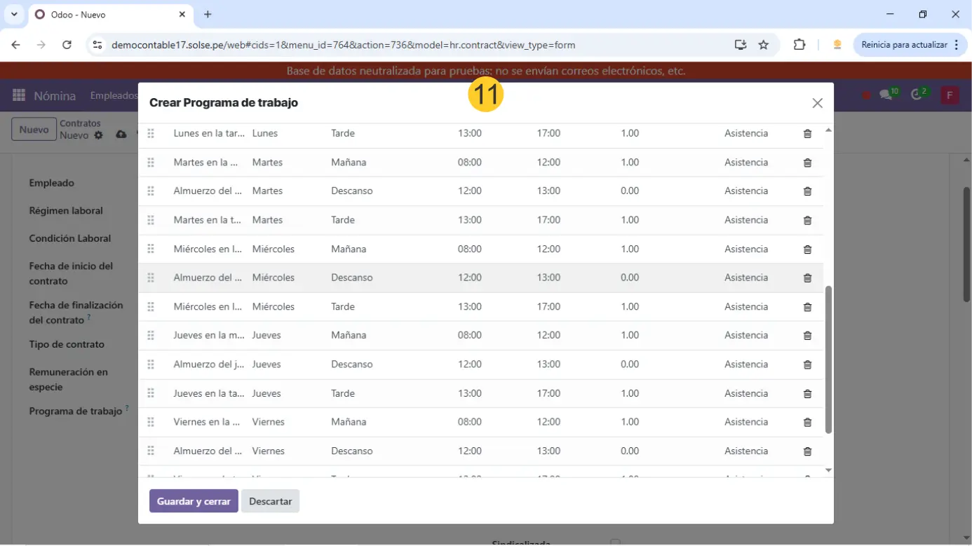Grab the drag handle of Martes Mañana row

[151, 163]
